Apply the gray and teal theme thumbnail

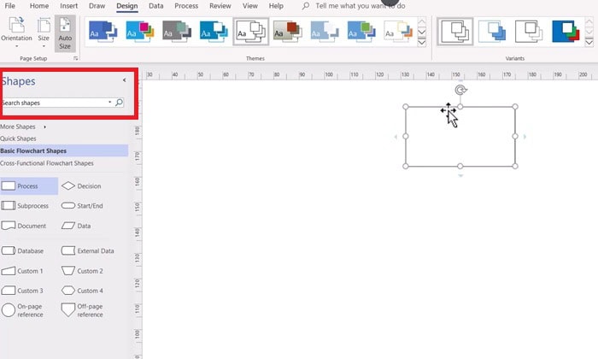(x=177, y=32)
